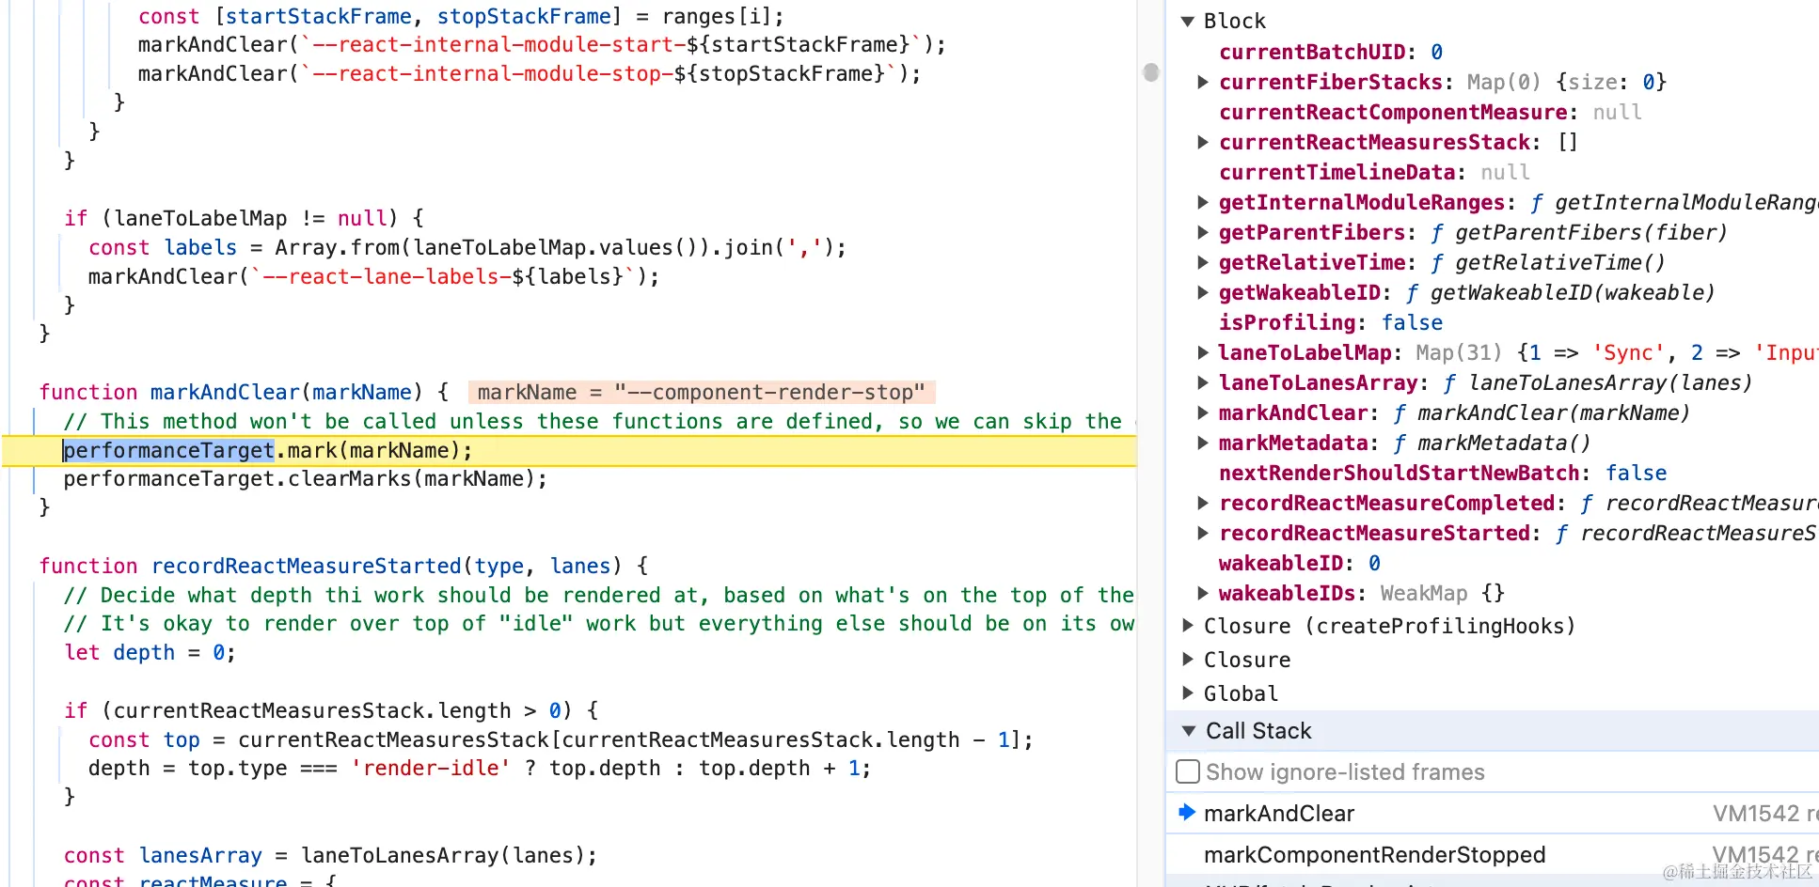The image size is (1819, 887).
Task: Click the 'let depth = 0;' line
Action: point(150,652)
